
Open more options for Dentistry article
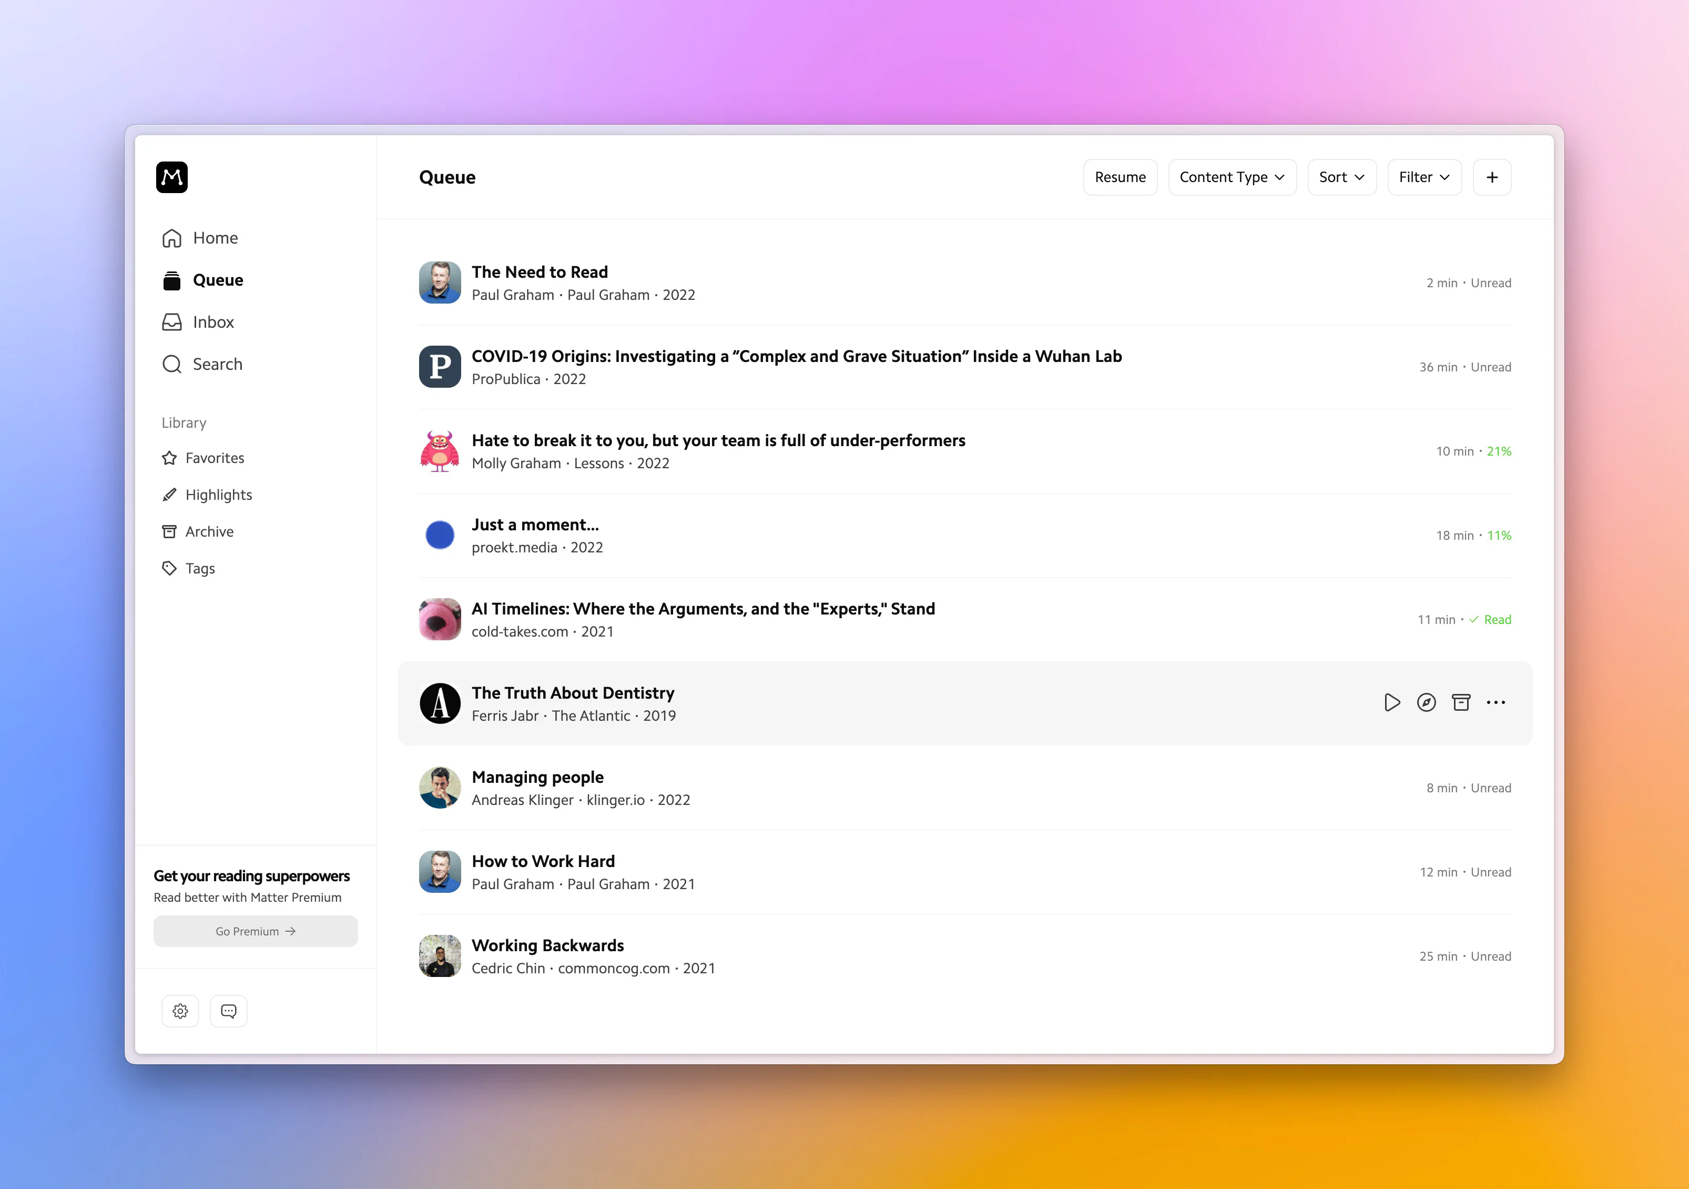coord(1495,702)
